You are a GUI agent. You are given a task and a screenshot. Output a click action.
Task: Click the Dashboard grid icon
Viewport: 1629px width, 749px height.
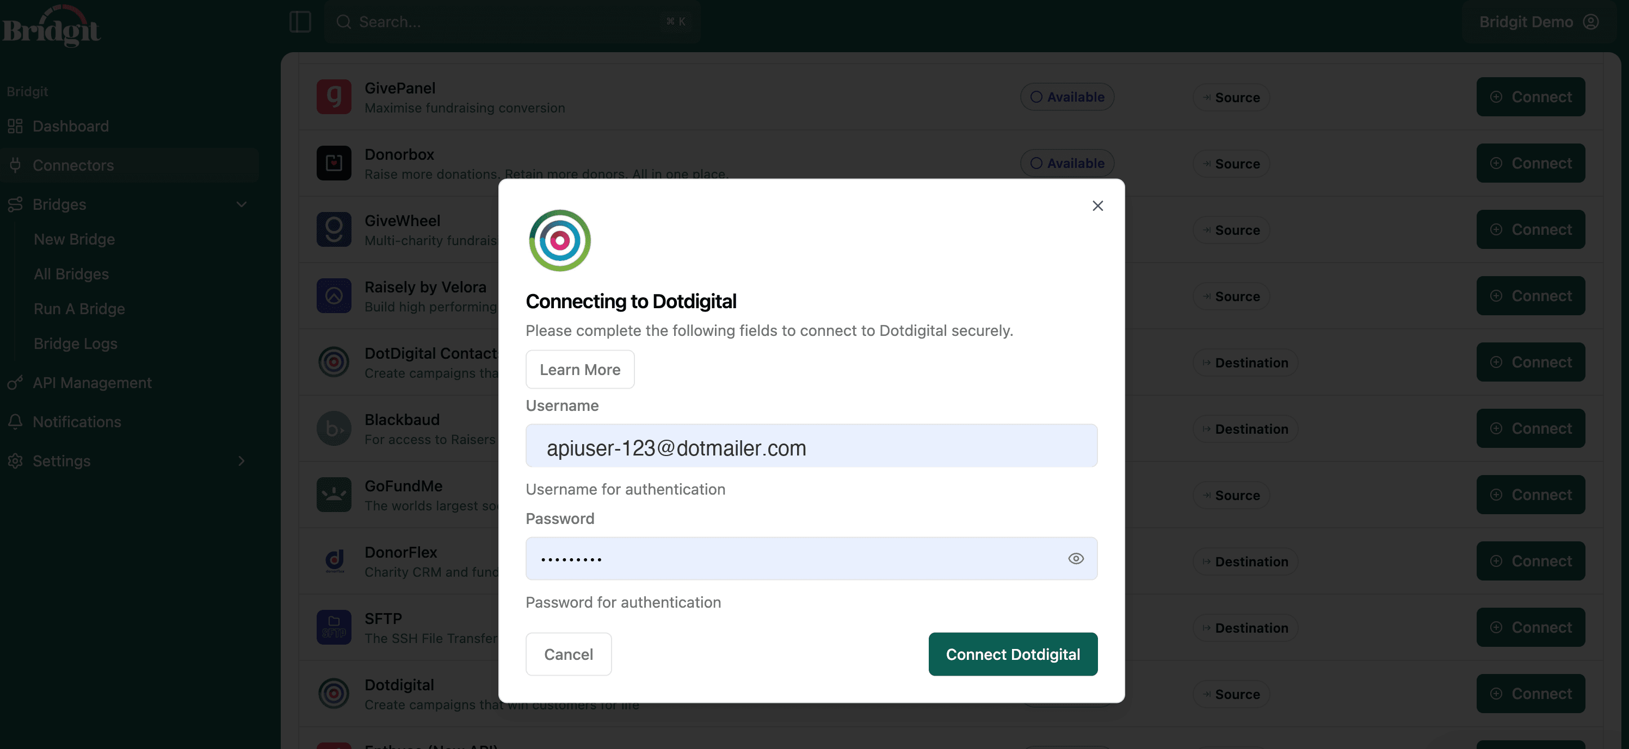coord(15,126)
